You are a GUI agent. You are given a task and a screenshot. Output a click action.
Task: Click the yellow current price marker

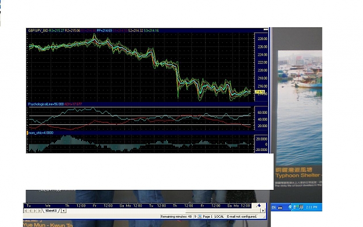[260, 92]
